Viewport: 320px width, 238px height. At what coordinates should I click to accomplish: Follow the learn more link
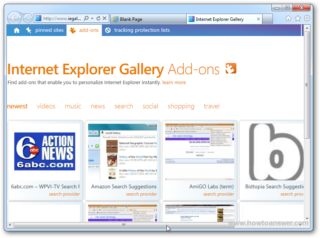click(174, 83)
